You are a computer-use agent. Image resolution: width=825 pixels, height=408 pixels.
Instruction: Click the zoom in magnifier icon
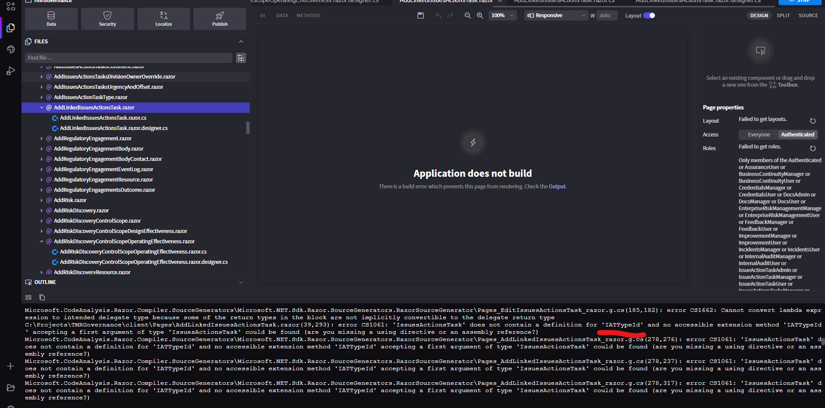click(480, 15)
